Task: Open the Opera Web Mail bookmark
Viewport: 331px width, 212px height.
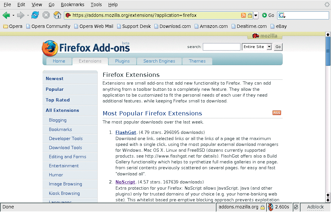Action: coord(94,26)
